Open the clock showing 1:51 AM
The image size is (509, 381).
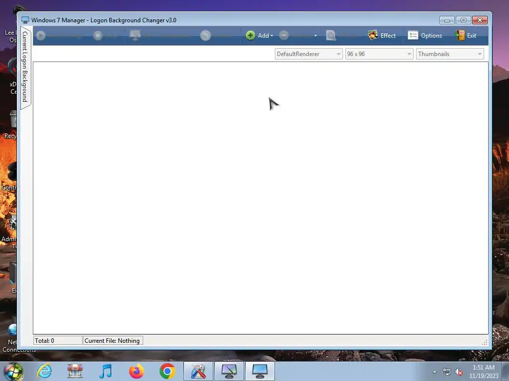(x=484, y=371)
